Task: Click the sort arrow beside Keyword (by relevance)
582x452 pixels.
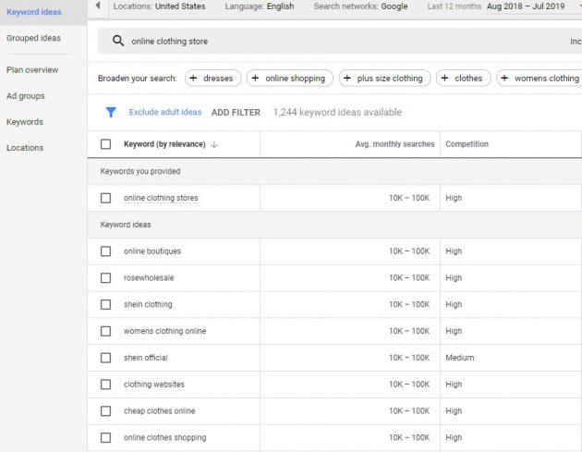Action: [x=213, y=144]
